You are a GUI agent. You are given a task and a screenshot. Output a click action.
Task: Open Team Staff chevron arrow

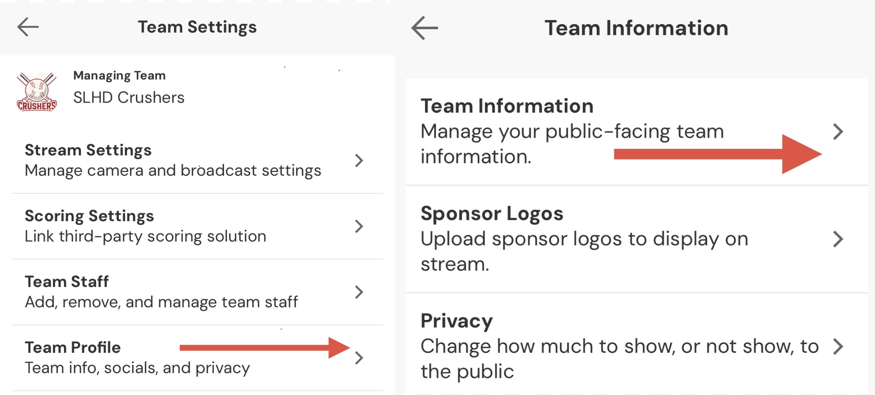(x=359, y=292)
